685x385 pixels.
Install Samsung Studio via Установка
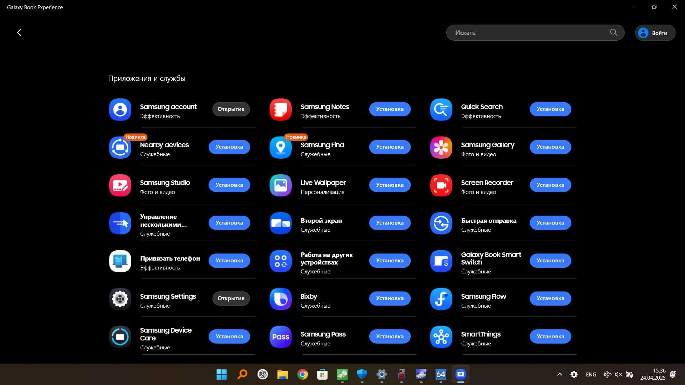click(229, 185)
